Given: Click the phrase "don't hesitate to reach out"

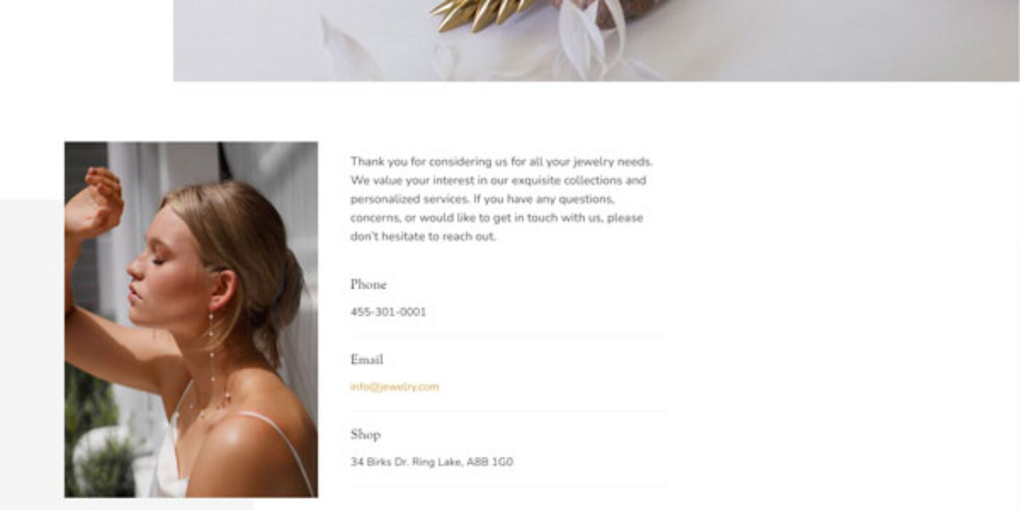Looking at the screenshot, I should click(423, 237).
